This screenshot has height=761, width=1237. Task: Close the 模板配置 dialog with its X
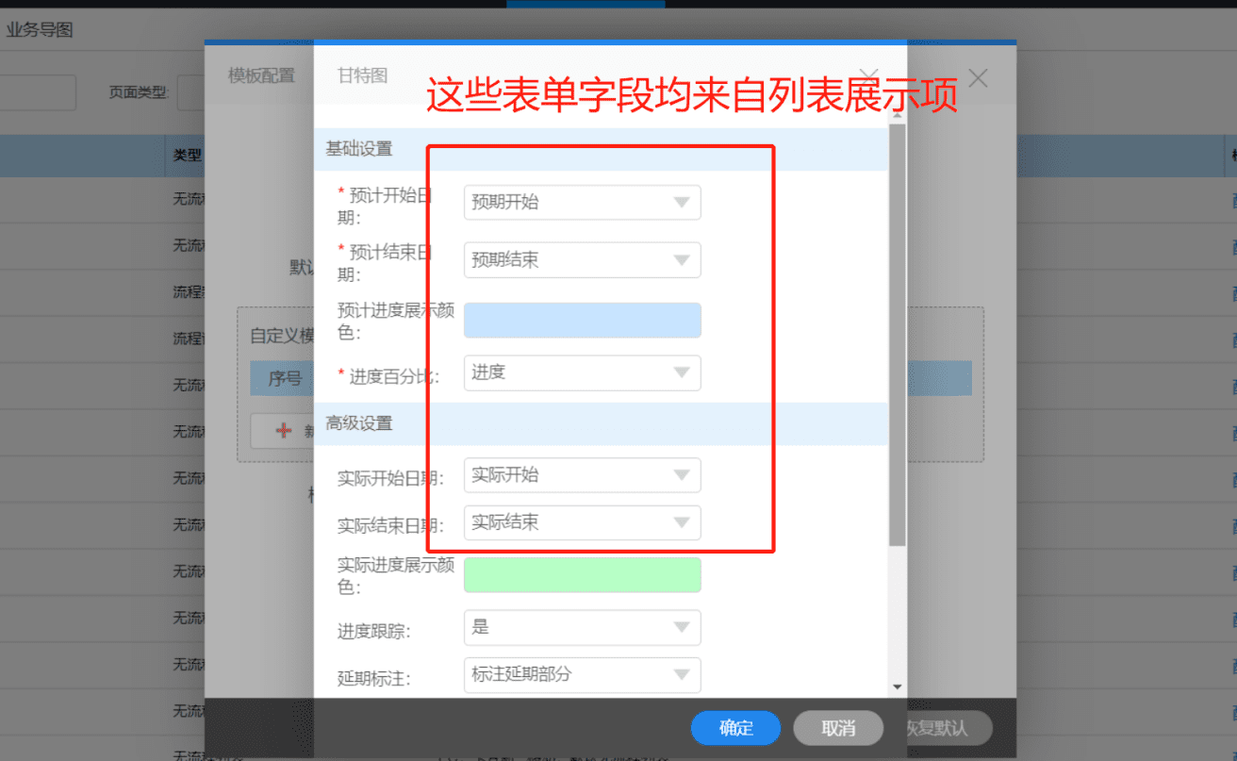pyautogui.click(x=978, y=78)
